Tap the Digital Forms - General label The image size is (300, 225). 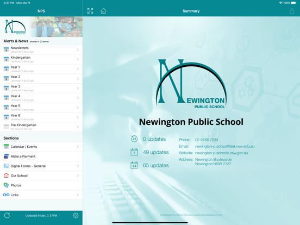click(x=28, y=166)
